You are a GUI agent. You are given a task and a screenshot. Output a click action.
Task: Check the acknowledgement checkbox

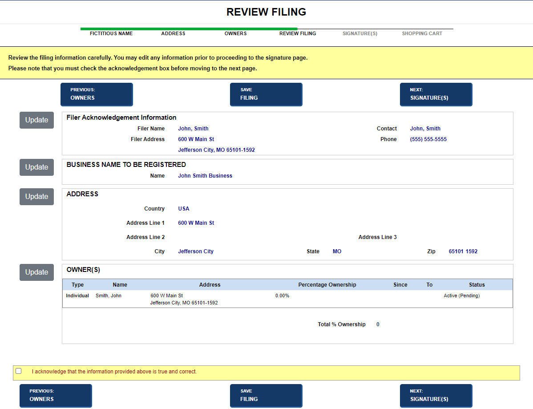point(18,371)
